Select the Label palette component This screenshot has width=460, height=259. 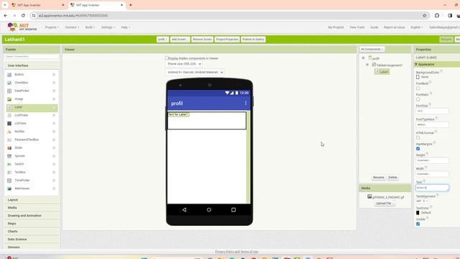click(x=32, y=107)
